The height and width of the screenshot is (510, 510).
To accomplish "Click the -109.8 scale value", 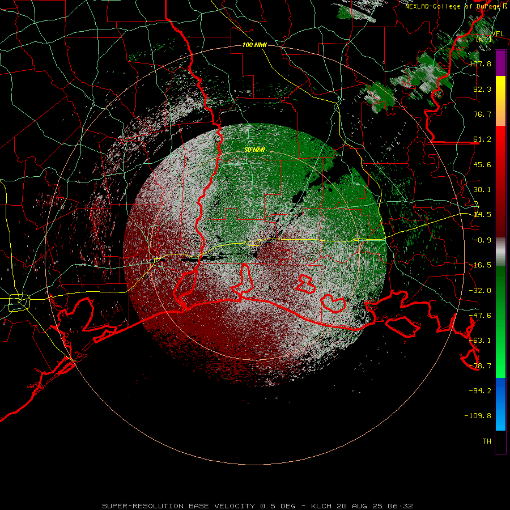I will pos(478,416).
